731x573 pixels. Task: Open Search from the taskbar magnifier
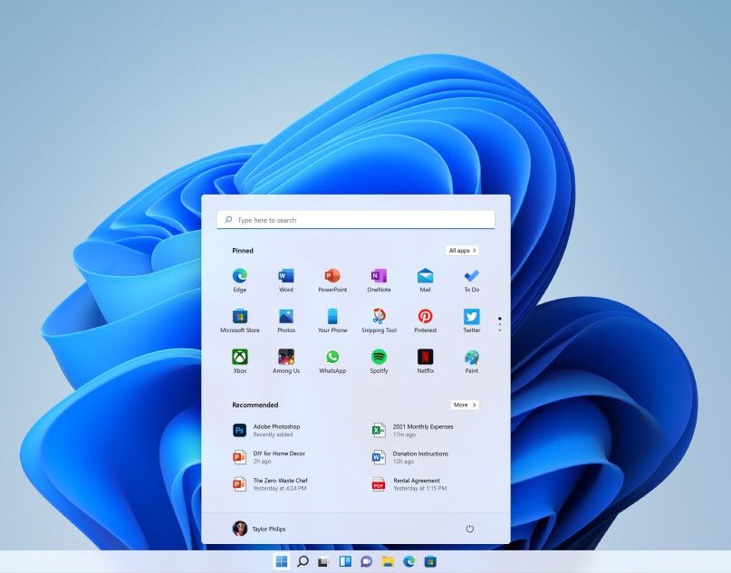click(x=303, y=561)
